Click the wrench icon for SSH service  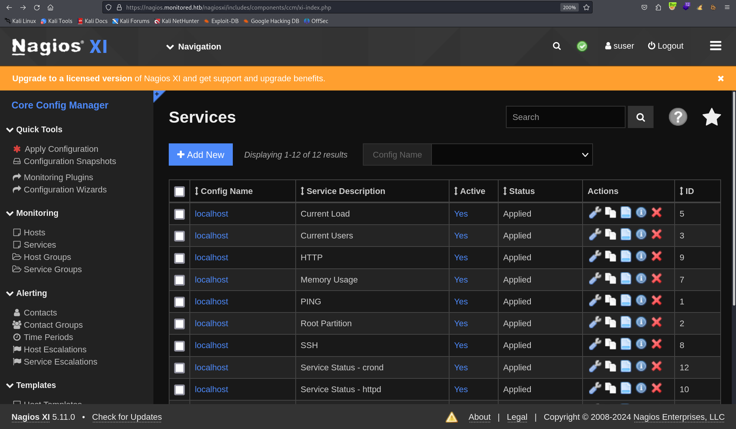(x=595, y=344)
